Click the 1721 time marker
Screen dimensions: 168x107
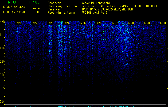18,23
